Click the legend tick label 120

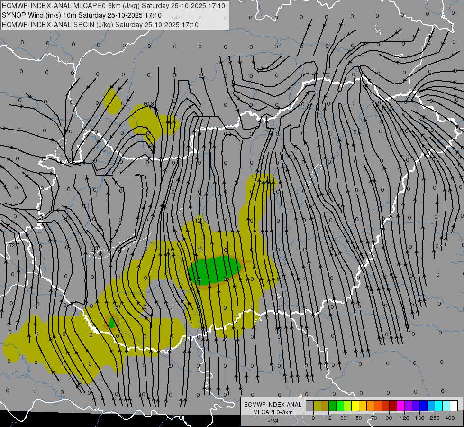point(404,418)
